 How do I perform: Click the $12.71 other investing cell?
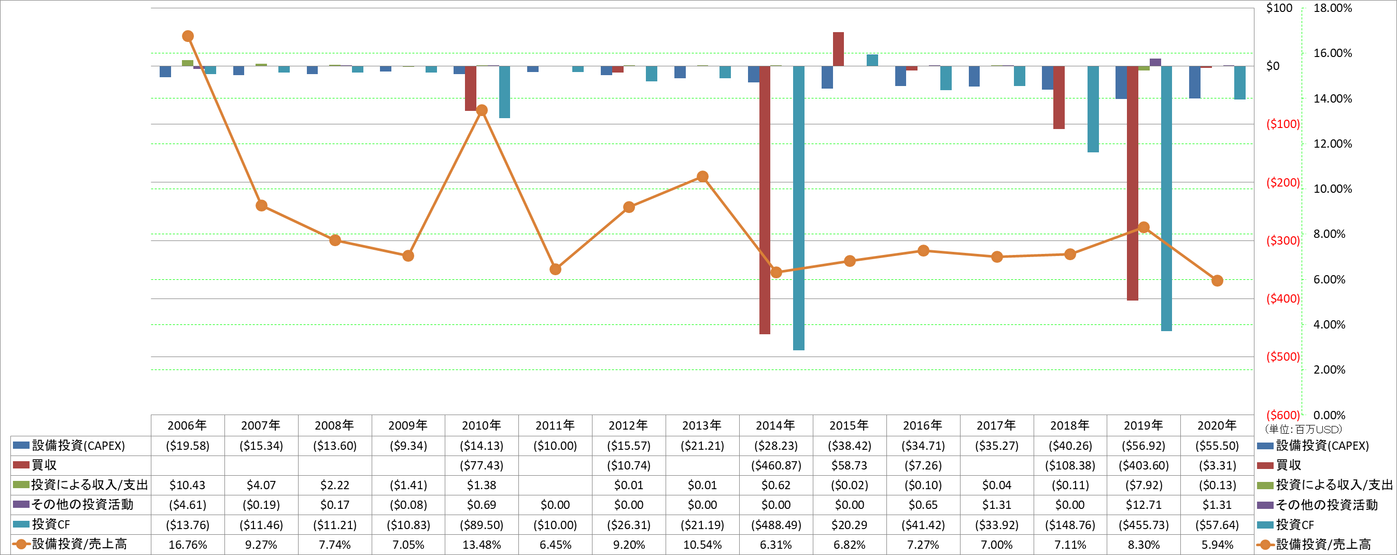(x=1143, y=505)
